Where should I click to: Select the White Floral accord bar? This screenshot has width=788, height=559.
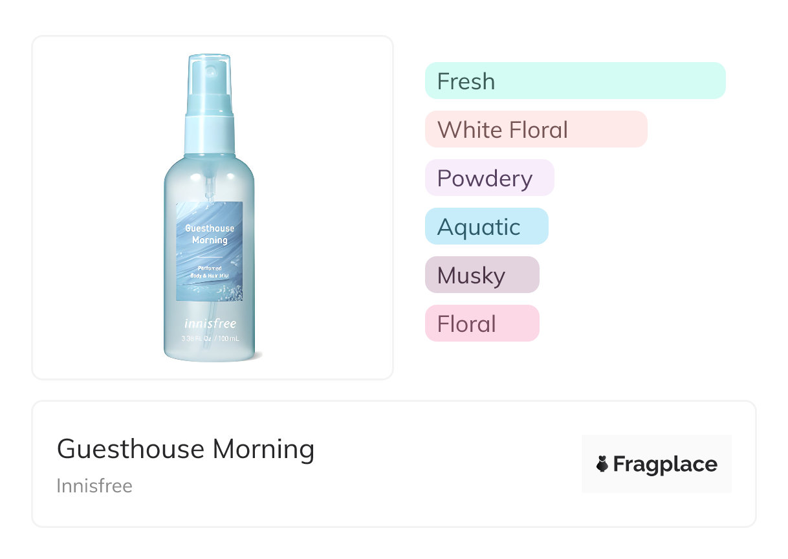536,129
